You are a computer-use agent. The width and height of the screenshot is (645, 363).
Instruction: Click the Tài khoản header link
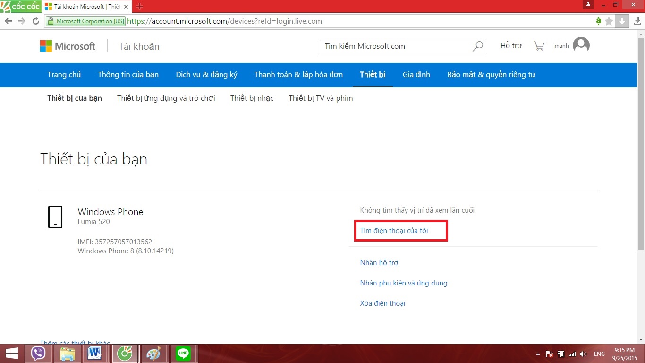(x=139, y=46)
